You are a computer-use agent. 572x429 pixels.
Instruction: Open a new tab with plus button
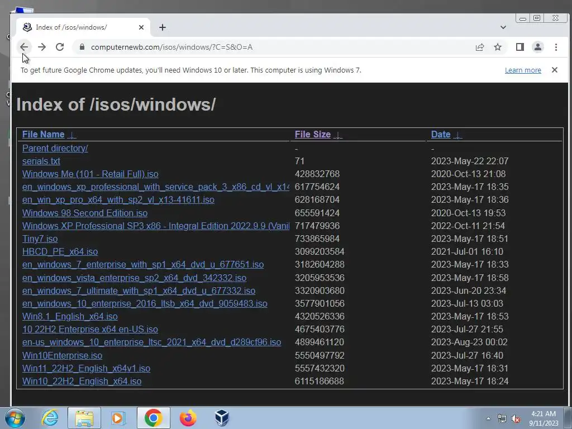pos(163,27)
